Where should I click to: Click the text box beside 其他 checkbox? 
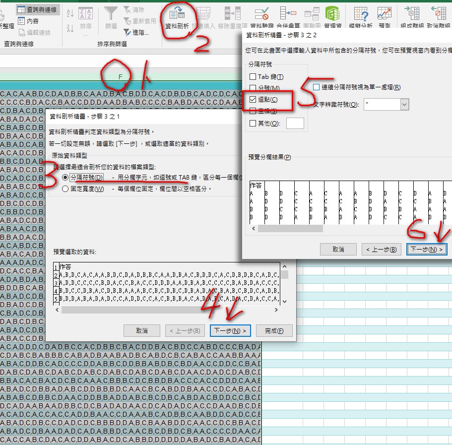295,123
